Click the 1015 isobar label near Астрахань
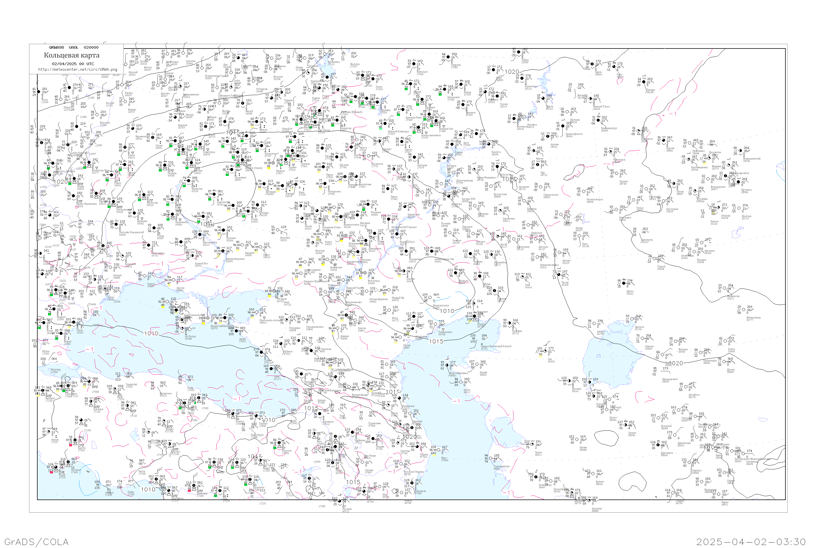Image resolution: width=823 pixels, height=548 pixels. pos(436,341)
